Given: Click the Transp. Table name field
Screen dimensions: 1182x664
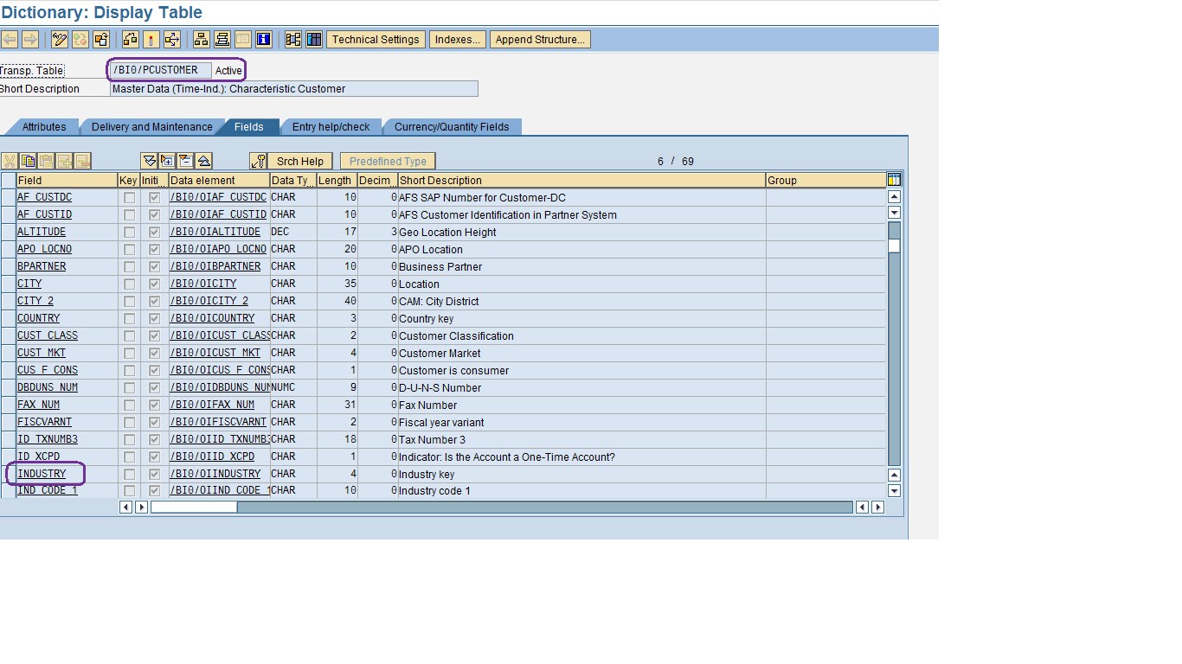Looking at the screenshot, I should tap(160, 70).
